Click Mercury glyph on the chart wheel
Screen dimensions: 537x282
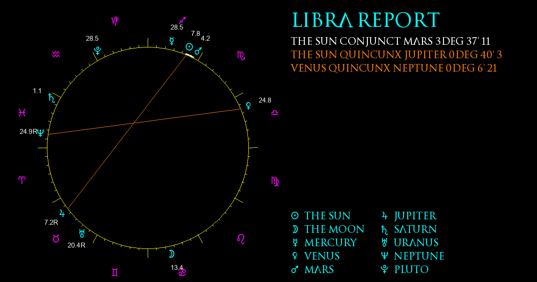171,41
